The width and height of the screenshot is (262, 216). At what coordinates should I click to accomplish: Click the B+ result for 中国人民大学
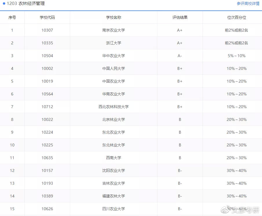180,68
